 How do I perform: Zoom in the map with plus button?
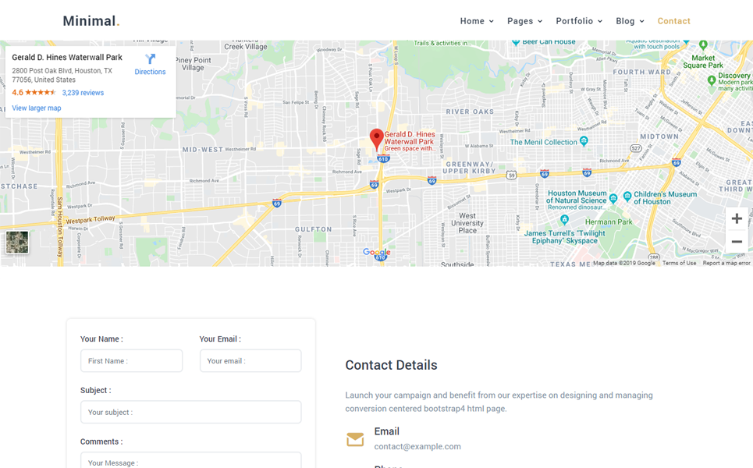(736, 219)
